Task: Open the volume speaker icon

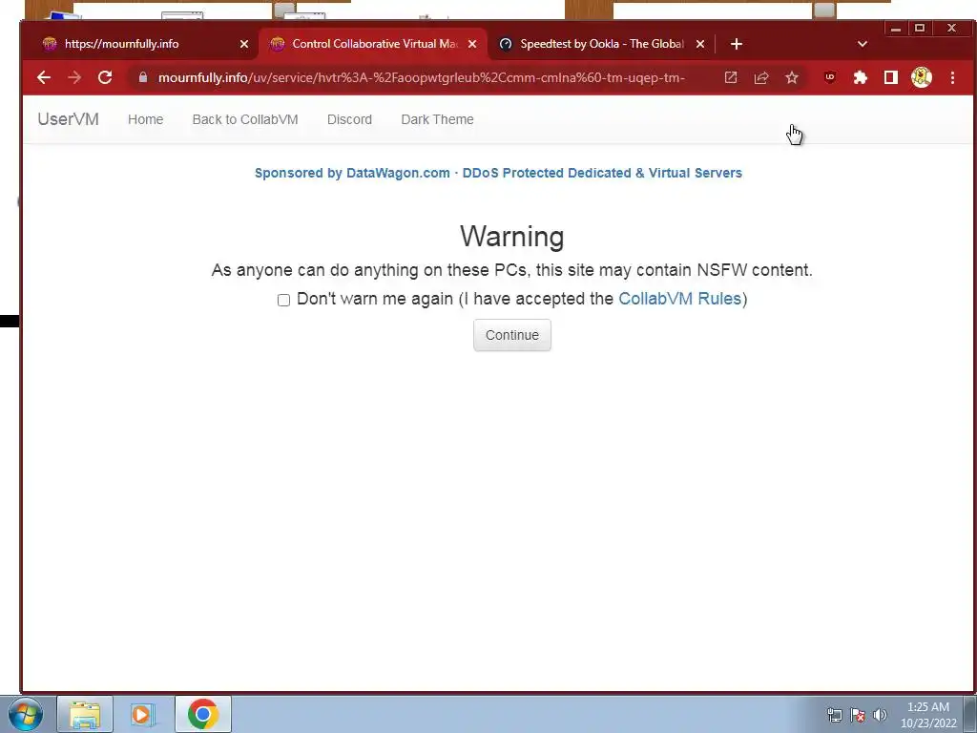Action: tap(880, 715)
